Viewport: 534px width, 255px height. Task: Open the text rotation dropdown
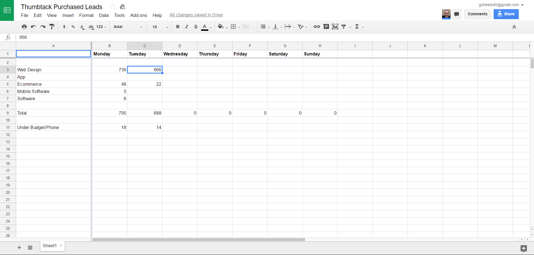(x=302, y=27)
